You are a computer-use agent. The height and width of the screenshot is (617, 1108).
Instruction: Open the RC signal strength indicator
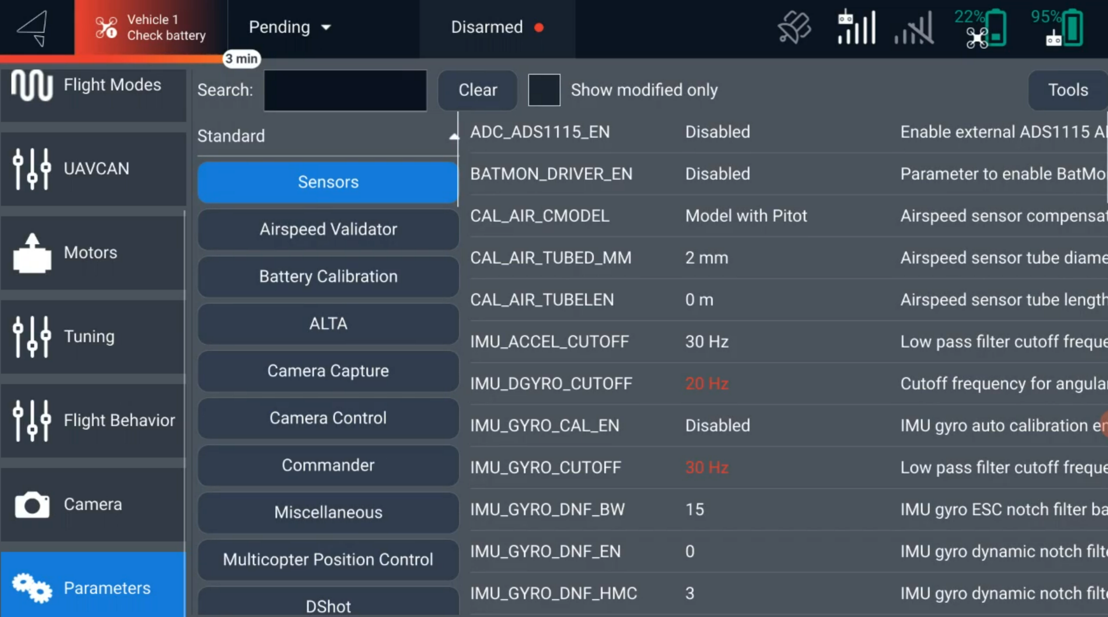(856, 27)
